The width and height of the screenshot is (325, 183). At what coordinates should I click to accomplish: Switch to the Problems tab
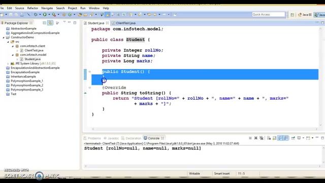92,138
